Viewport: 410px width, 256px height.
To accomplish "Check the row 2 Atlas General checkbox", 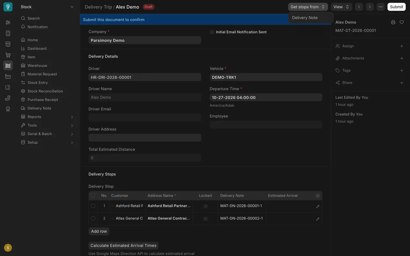I will point(93,219).
